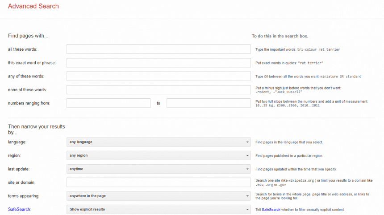Select the 'any of these words' text field
The image size is (384, 215).
[159, 76]
